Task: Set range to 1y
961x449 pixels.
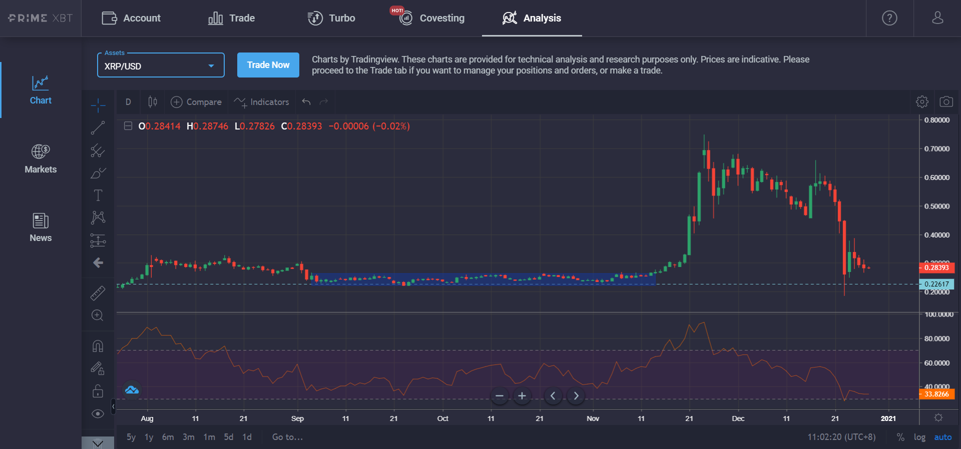Action: pos(149,437)
